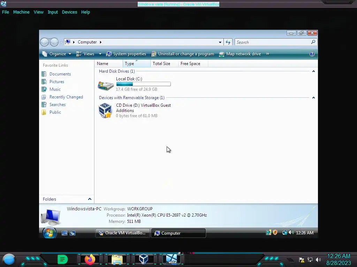Click the host tray network icon
The height and width of the screenshot is (267, 357).
click(310, 259)
